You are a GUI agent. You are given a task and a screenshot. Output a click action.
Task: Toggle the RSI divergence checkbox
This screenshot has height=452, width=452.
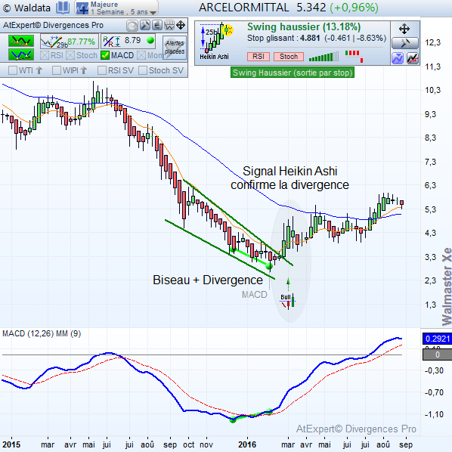[x=45, y=55]
